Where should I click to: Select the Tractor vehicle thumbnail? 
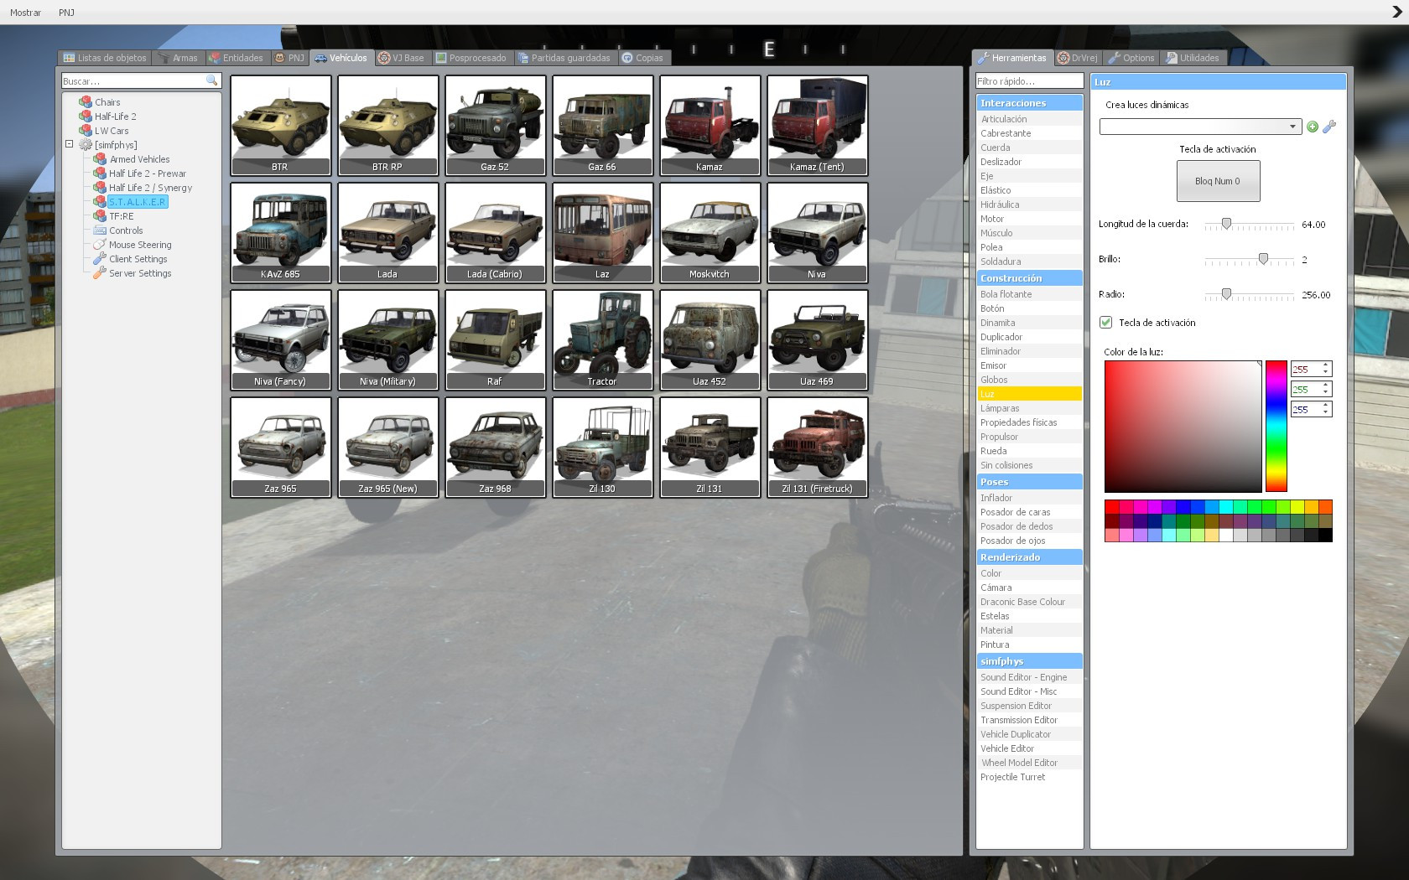click(x=602, y=339)
